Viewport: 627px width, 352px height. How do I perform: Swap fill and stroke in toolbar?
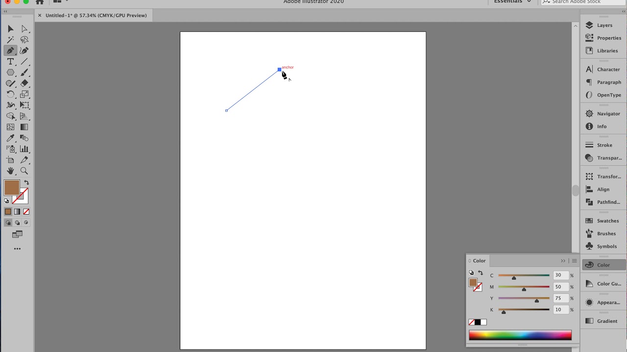point(26,183)
